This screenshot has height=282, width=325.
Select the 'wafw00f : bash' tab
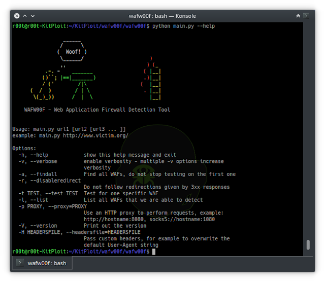42,263
